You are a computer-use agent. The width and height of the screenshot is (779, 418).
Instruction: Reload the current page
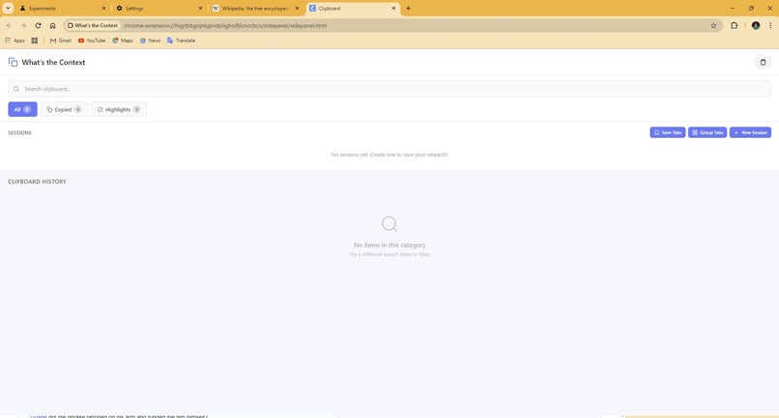[38, 25]
